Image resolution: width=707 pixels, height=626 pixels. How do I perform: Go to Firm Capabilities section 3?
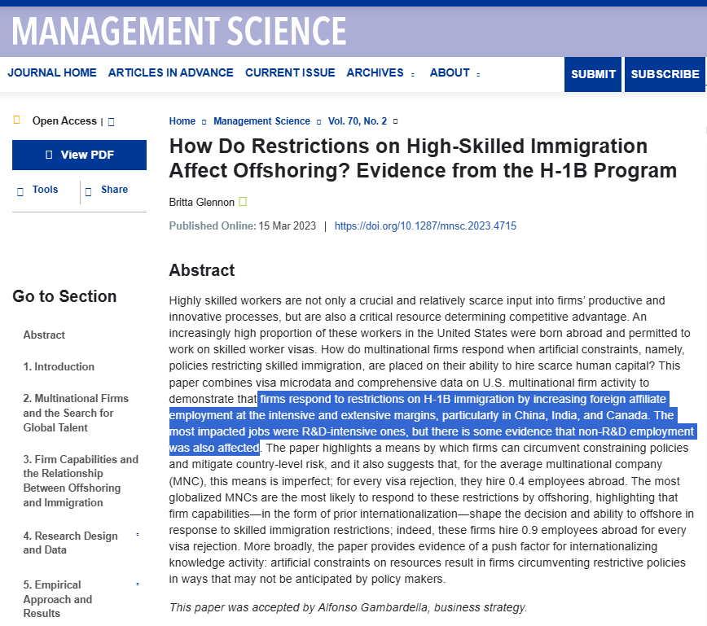click(81, 481)
